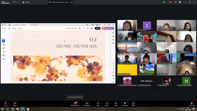Expand the dropdown arrow beside meeting info

click(18, 2)
